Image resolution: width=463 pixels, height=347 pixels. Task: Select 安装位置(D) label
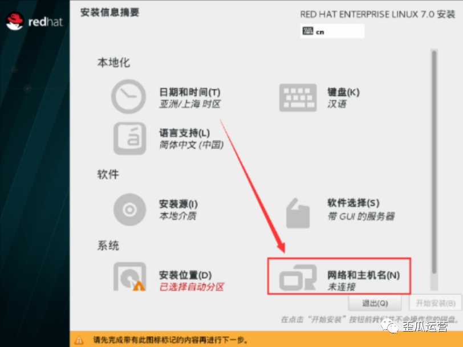pyautogui.click(x=185, y=275)
